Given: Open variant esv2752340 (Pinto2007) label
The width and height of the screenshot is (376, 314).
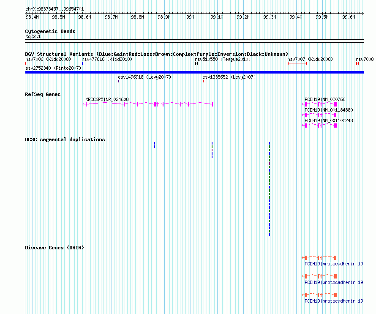Looking at the screenshot, I should click(53, 68).
